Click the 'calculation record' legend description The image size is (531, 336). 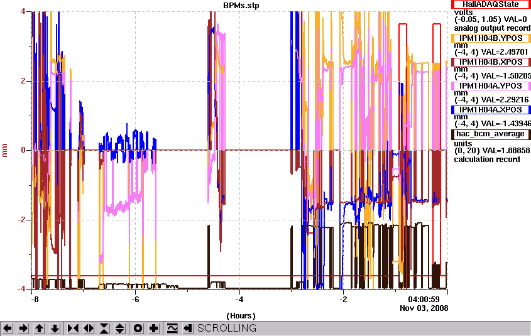[486, 160]
